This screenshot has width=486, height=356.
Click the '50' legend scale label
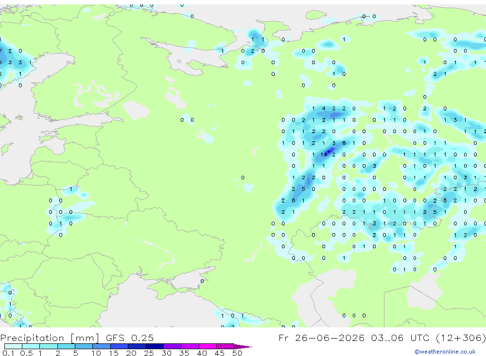point(237,353)
